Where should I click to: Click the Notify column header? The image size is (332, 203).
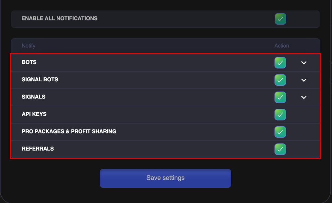pyautogui.click(x=29, y=46)
